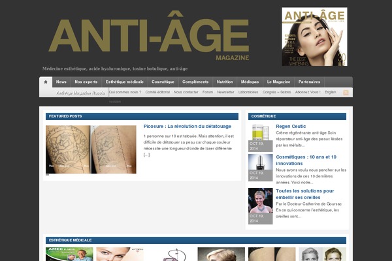This screenshot has height=261, width=392.
Task: Open the Médispas menu item
Action: click(x=250, y=82)
